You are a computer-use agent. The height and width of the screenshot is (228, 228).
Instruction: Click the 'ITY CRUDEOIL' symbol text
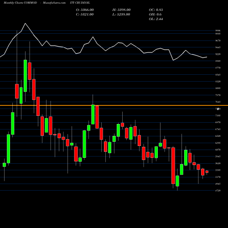tap(80, 3)
